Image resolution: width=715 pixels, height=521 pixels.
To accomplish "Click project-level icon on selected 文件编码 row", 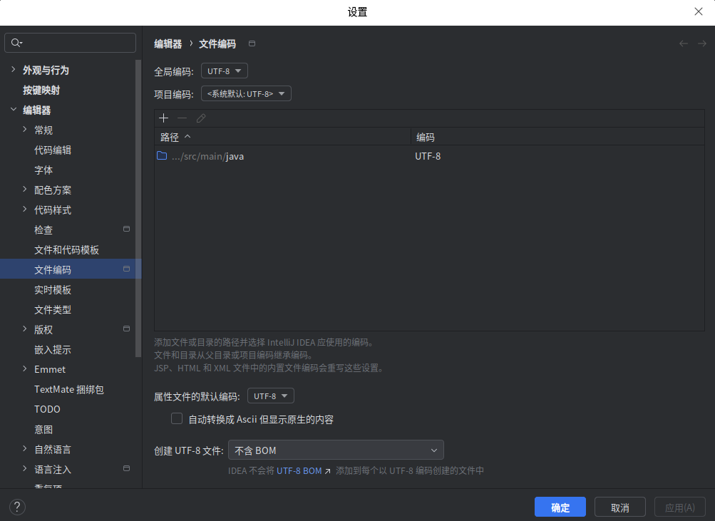I will [126, 269].
